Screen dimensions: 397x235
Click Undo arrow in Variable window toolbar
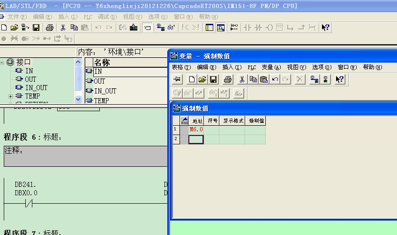coord(275,79)
